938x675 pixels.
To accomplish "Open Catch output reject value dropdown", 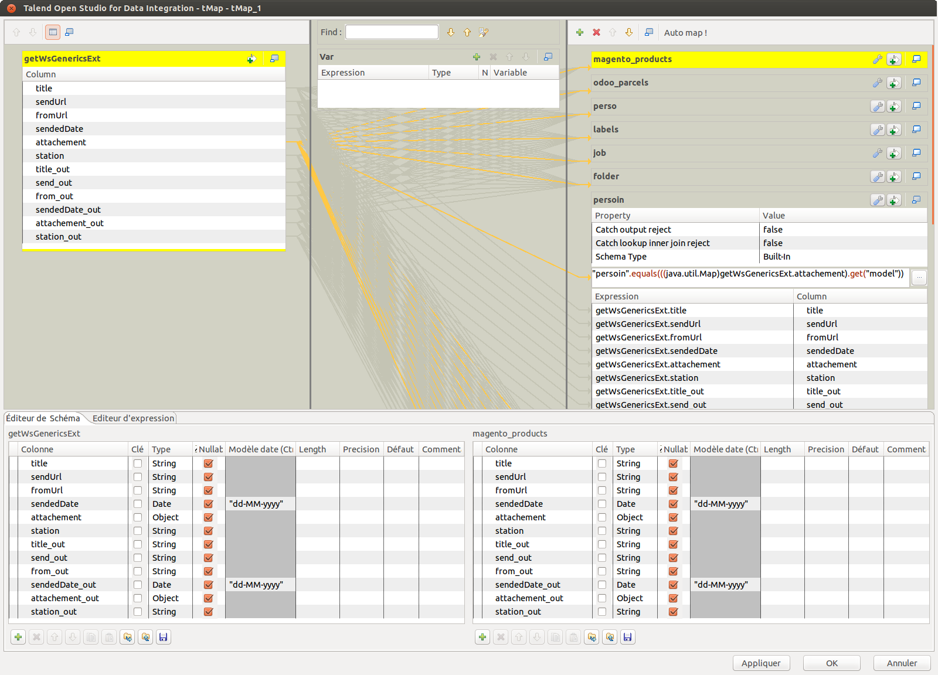I will [x=844, y=230].
